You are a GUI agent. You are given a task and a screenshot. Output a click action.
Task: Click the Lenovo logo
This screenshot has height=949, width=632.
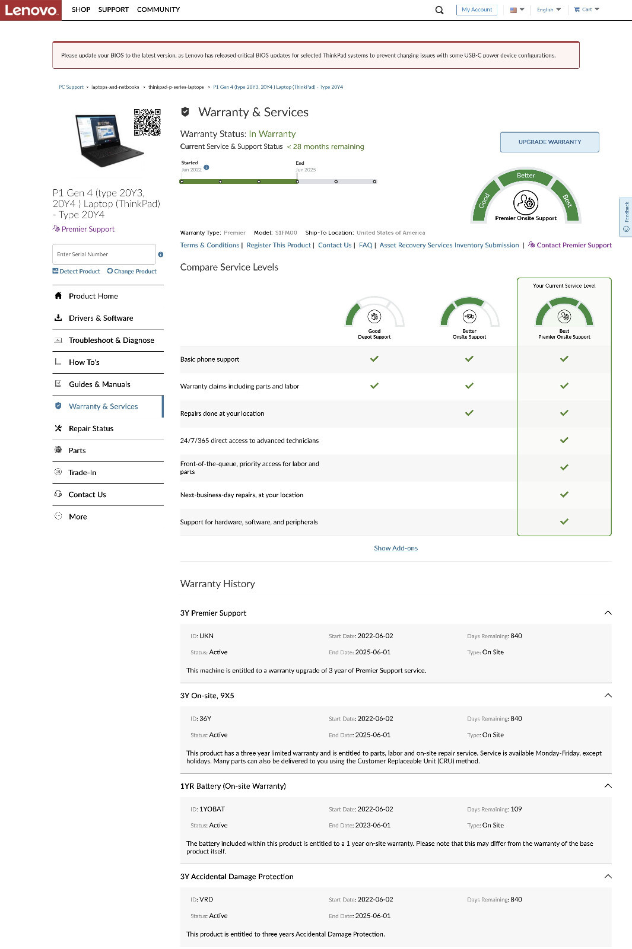click(31, 10)
